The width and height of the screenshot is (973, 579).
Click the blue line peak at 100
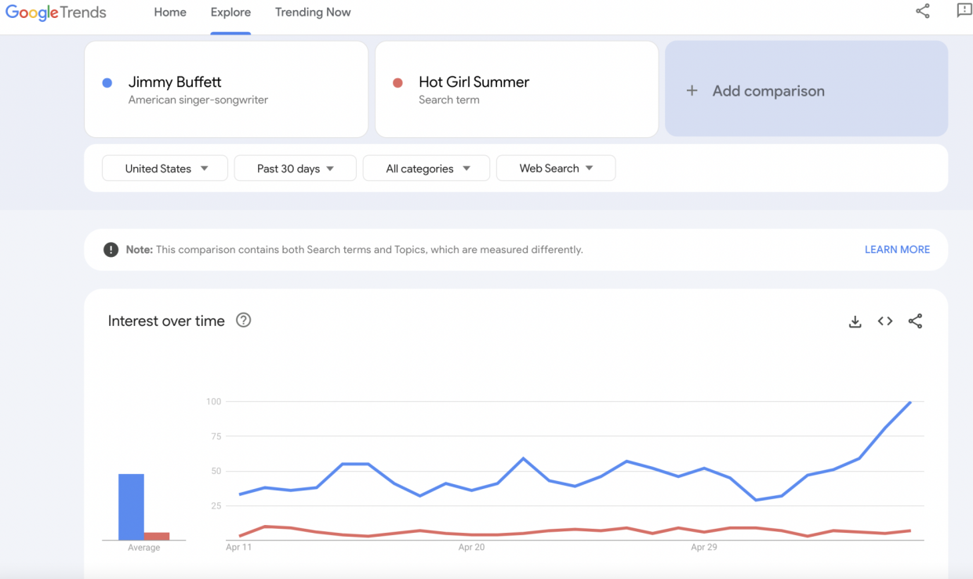[x=910, y=402]
